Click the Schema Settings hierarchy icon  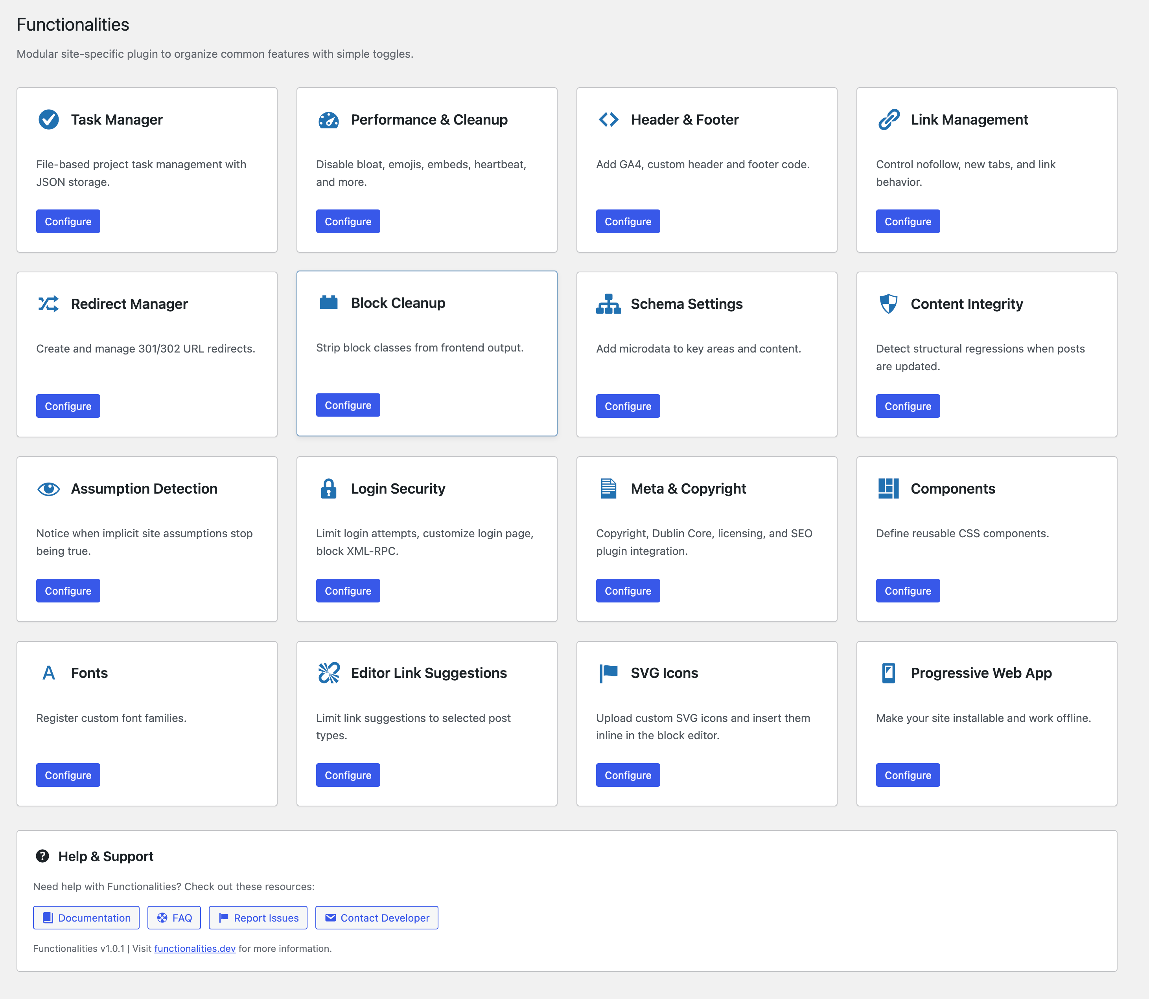coord(609,304)
